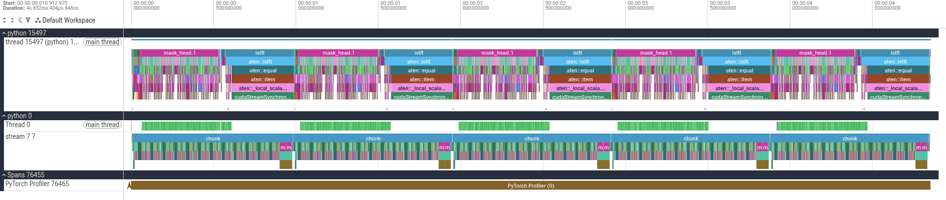Screen dimensions: 946x200
Task: Click the first aten::istft slice
Action: click(x=260, y=62)
